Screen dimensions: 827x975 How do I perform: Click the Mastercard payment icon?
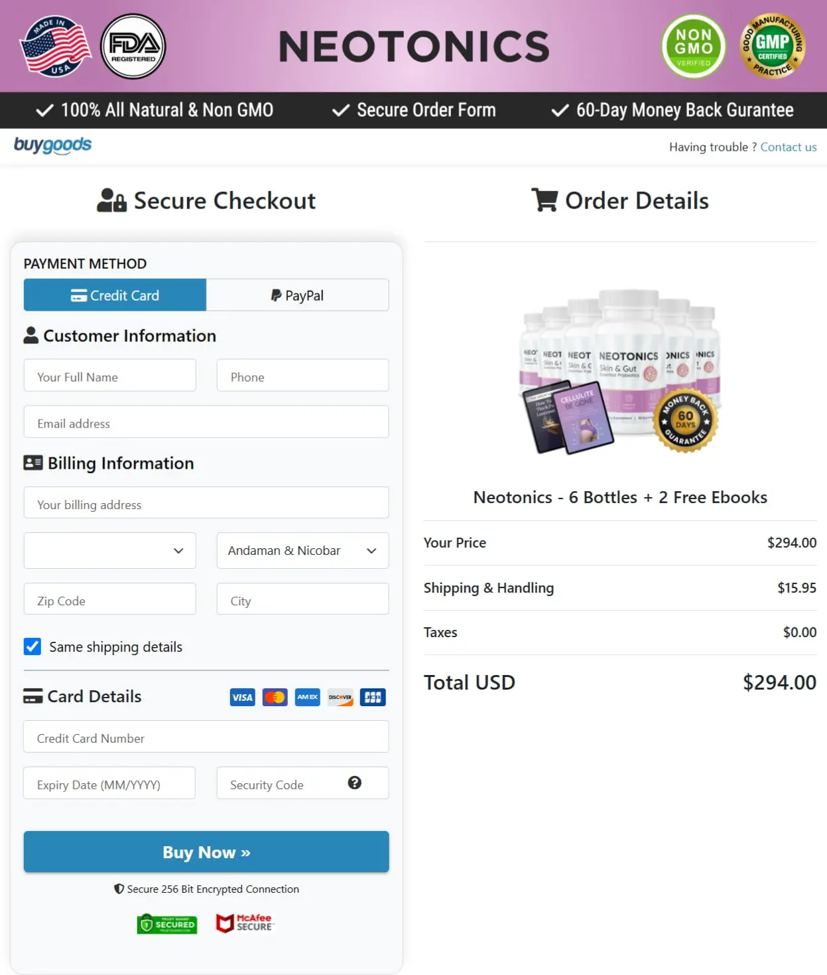(x=275, y=697)
